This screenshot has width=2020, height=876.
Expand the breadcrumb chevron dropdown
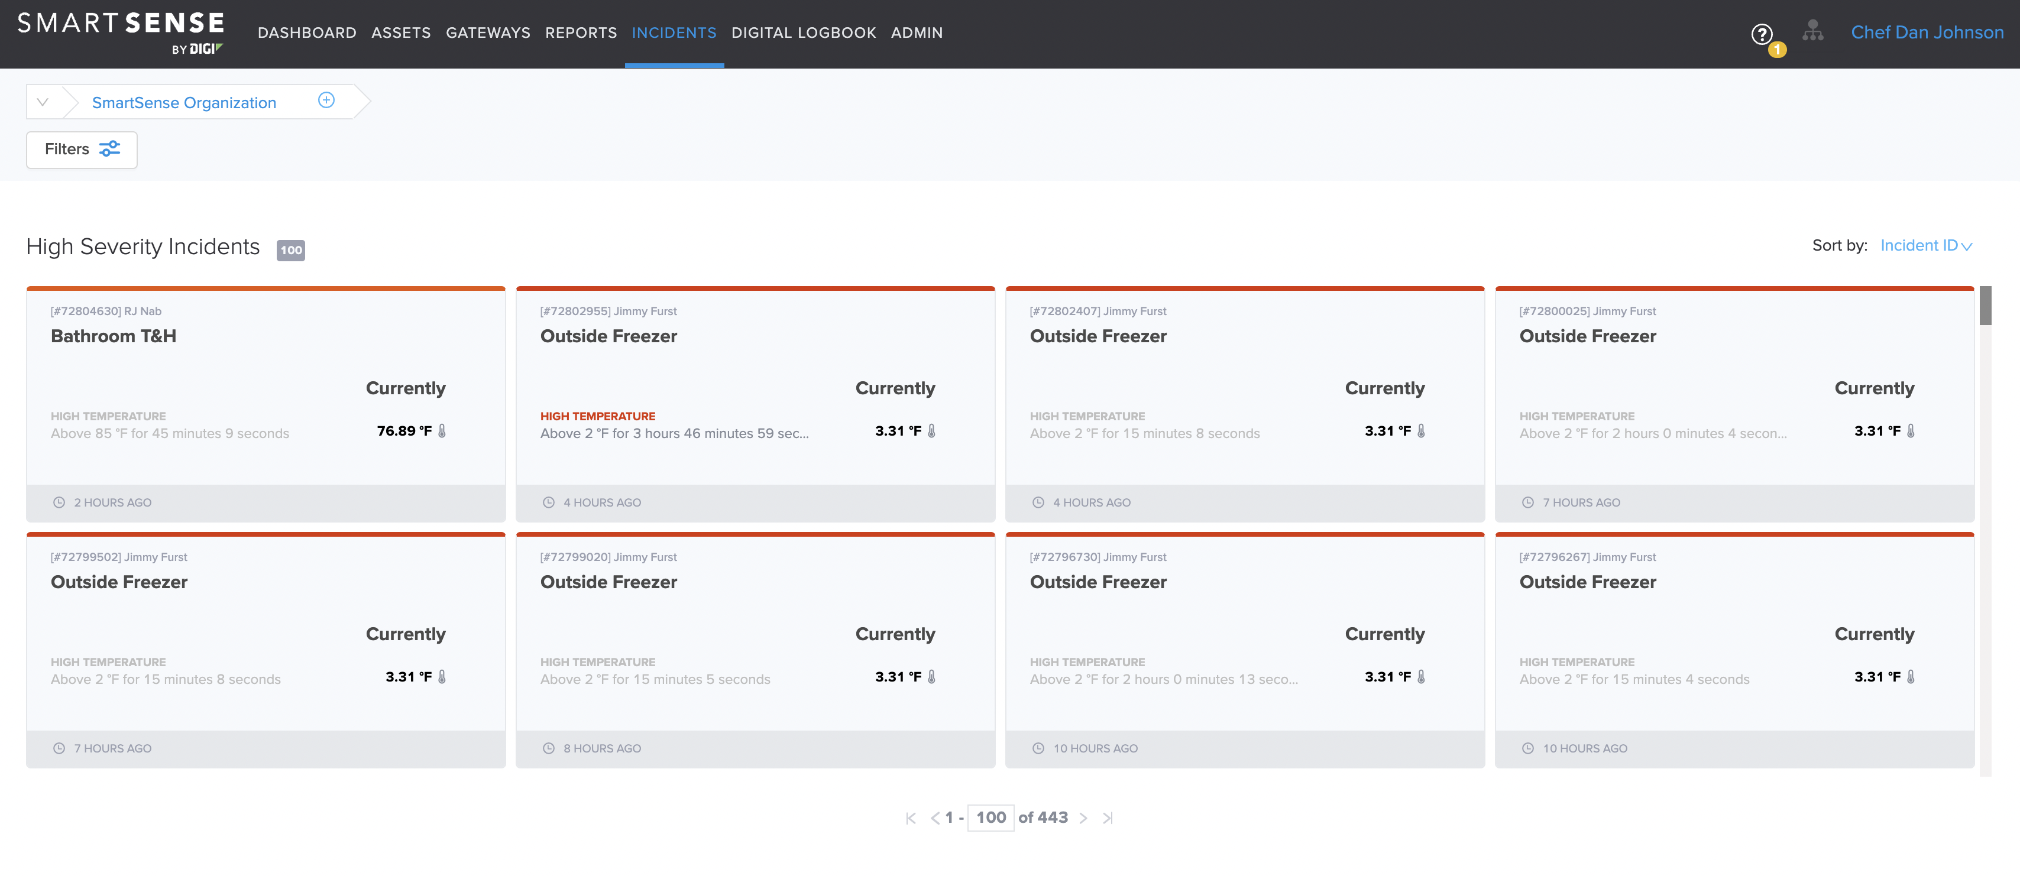pos(43,102)
